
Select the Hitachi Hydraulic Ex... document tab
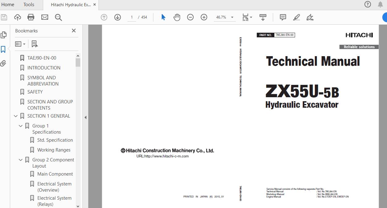71,5
